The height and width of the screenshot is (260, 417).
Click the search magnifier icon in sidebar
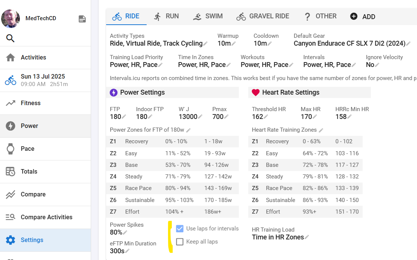10,38
